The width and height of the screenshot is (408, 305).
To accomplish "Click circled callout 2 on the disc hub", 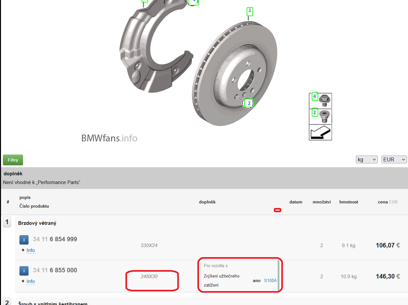I will (249, 103).
